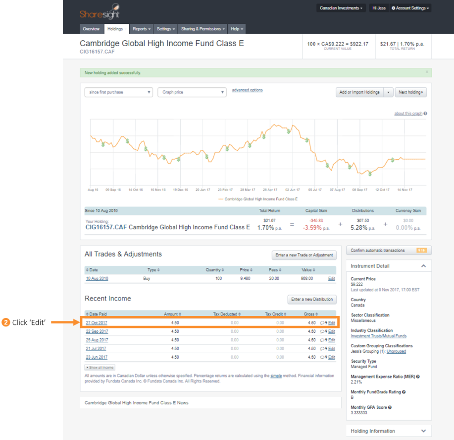The height and width of the screenshot is (440, 454).
Task: Click comment bubble icon on 21 Jul 2017 row
Action: coord(322,349)
